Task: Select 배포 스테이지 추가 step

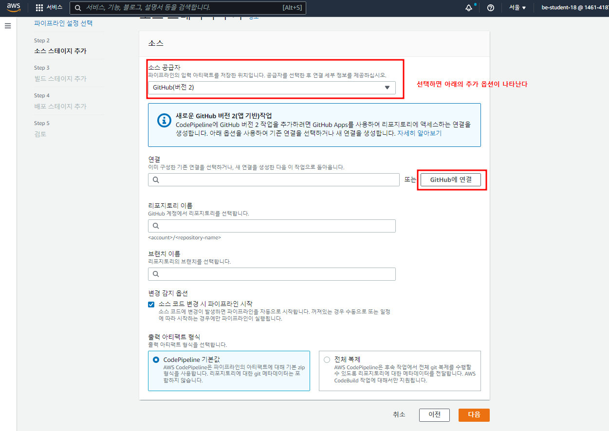Action: [x=60, y=106]
